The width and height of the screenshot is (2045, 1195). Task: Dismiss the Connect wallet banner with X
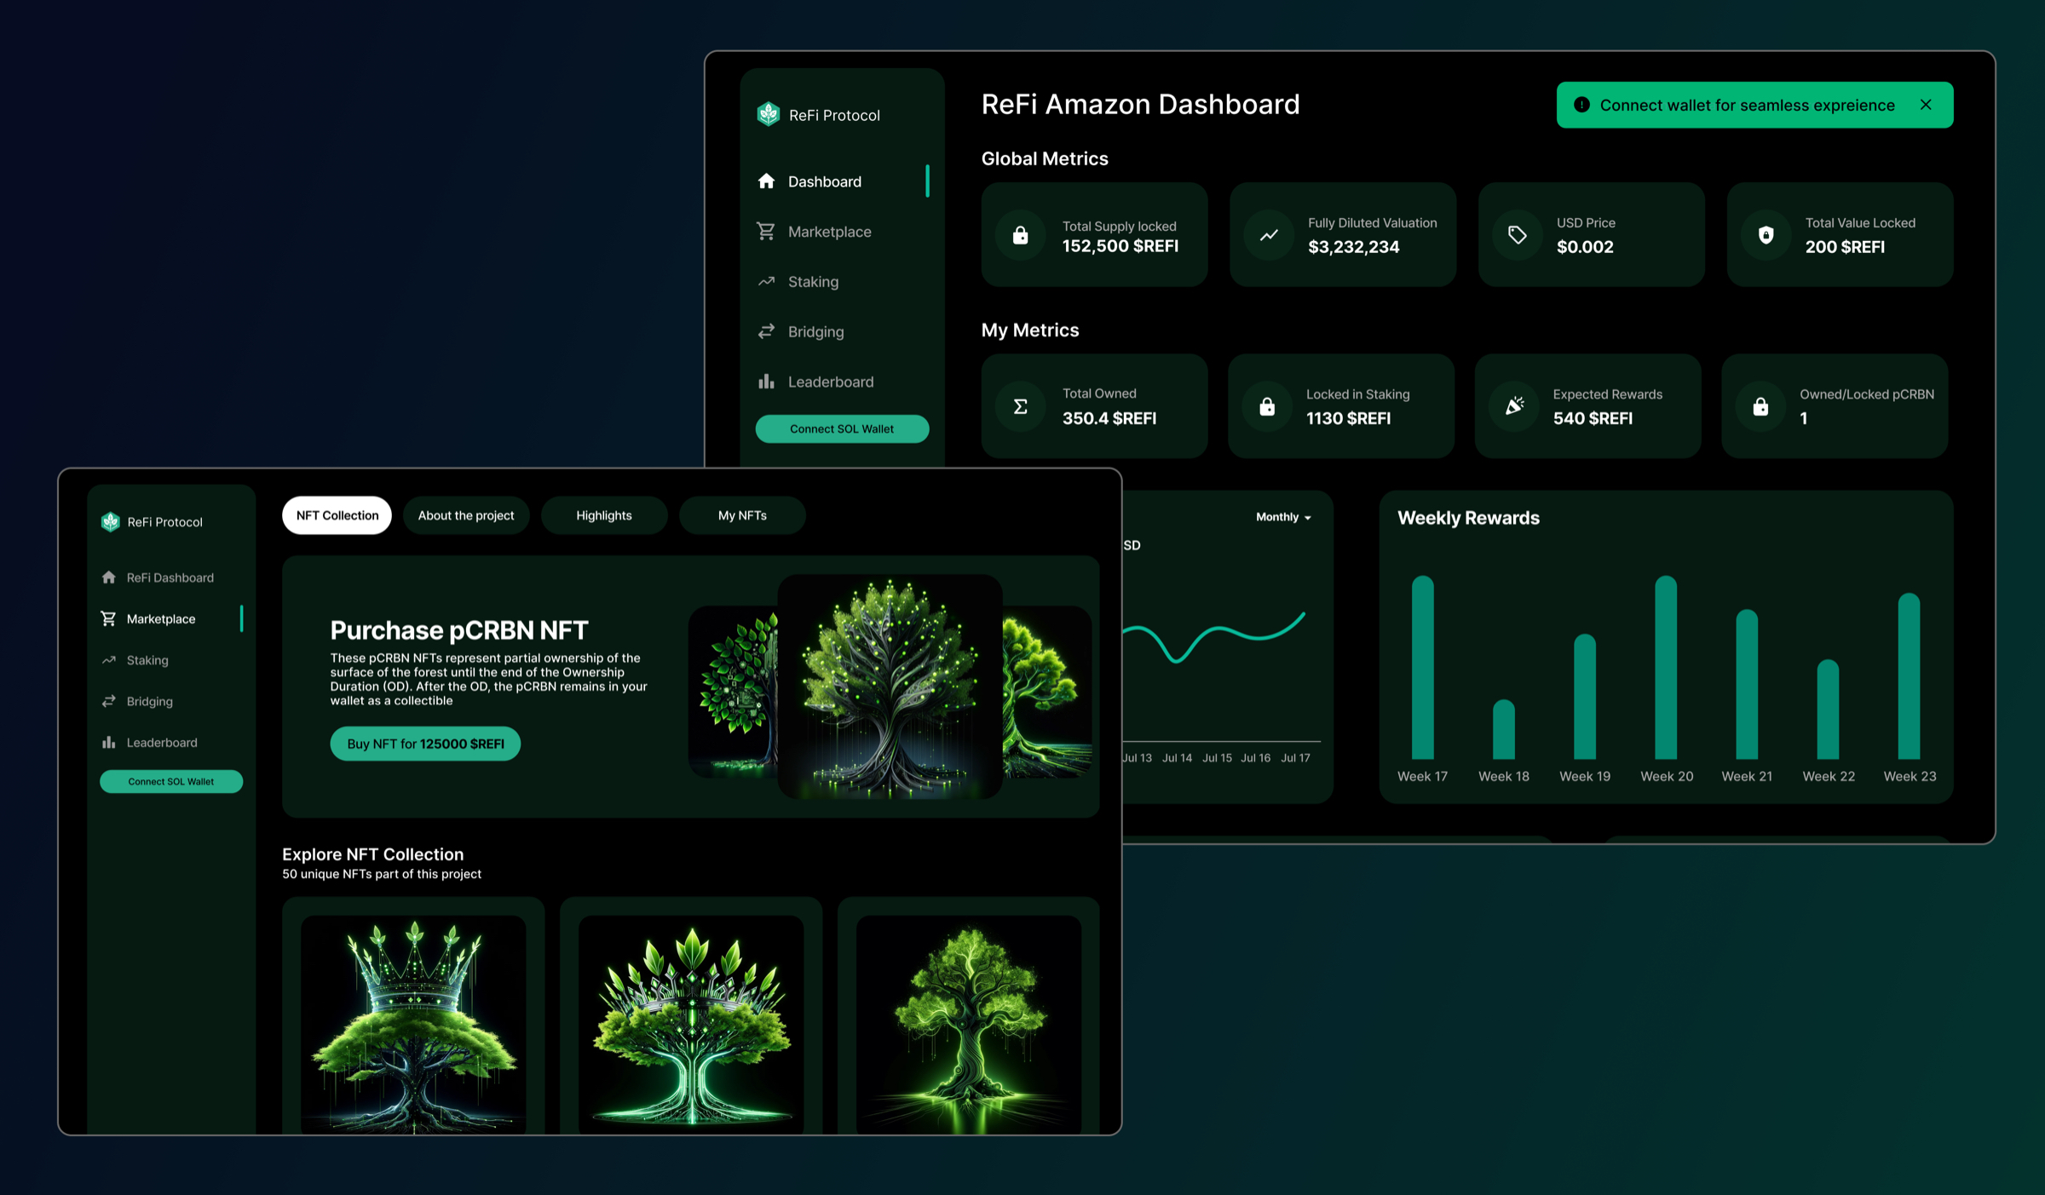tap(1926, 105)
